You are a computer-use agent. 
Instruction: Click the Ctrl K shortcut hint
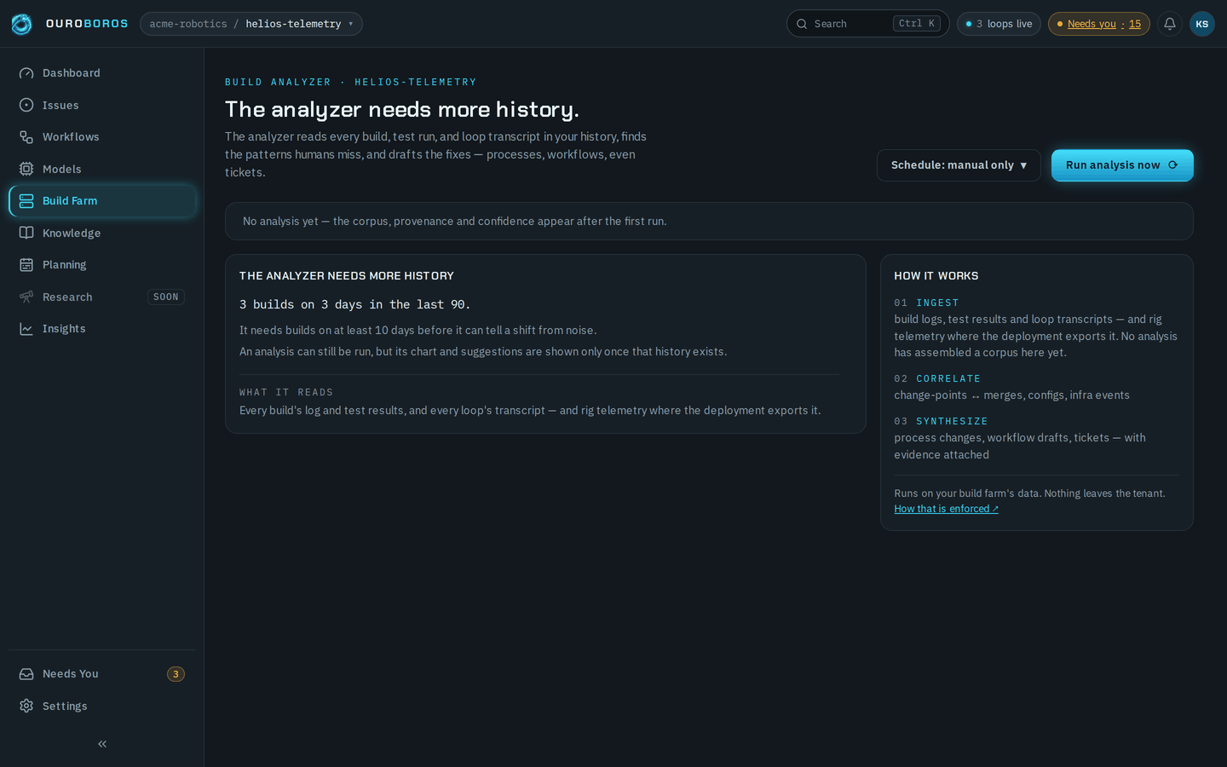(917, 24)
